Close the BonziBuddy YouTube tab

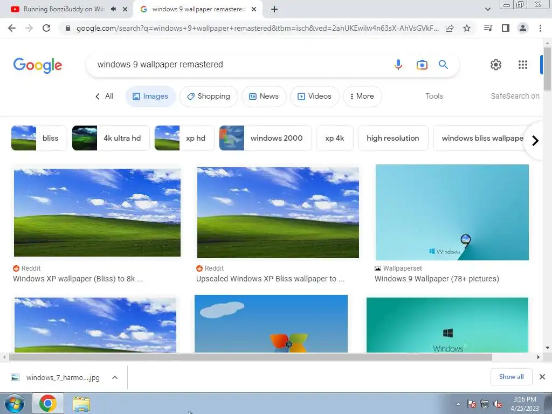pos(125,9)
